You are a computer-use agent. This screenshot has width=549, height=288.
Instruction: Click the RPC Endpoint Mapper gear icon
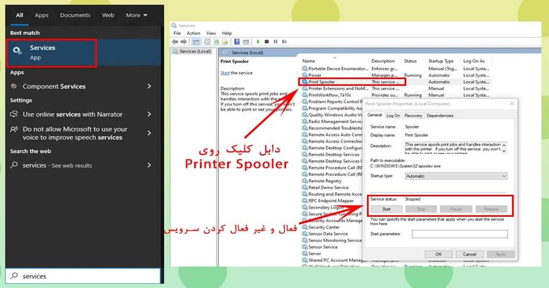305,201
